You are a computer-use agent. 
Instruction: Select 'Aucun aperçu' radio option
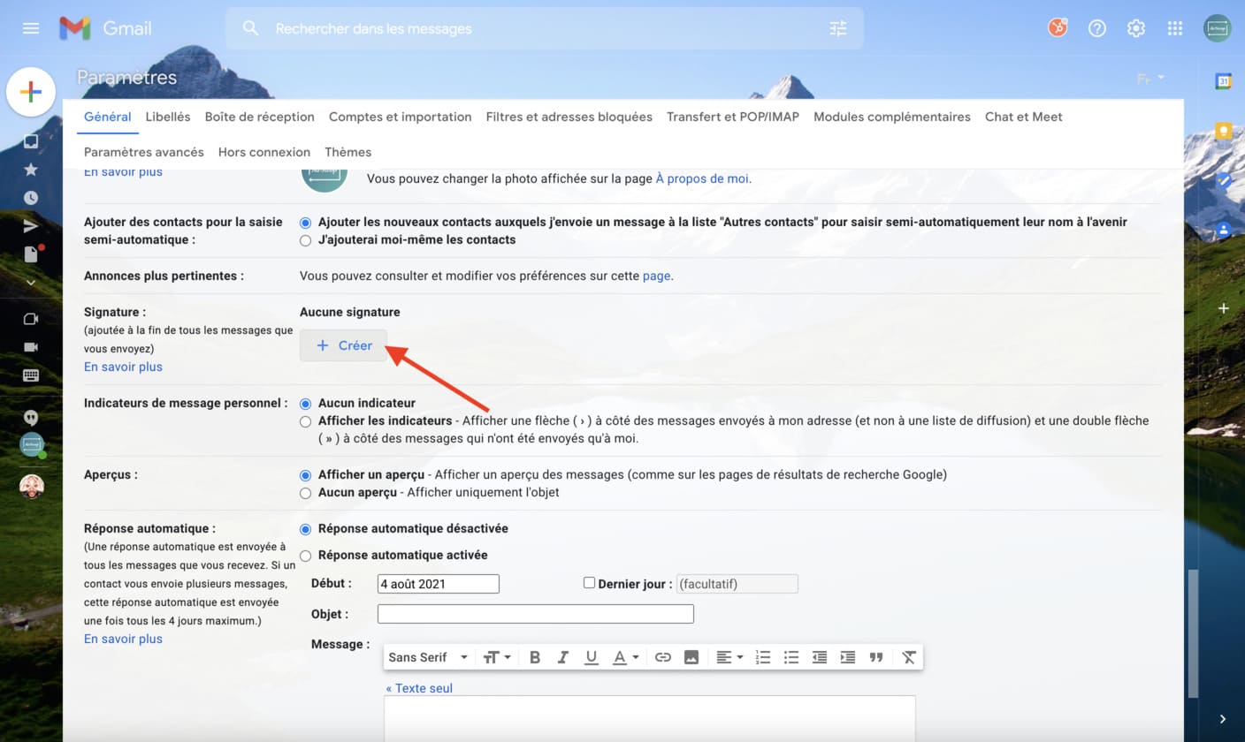(x=305, y=493)
